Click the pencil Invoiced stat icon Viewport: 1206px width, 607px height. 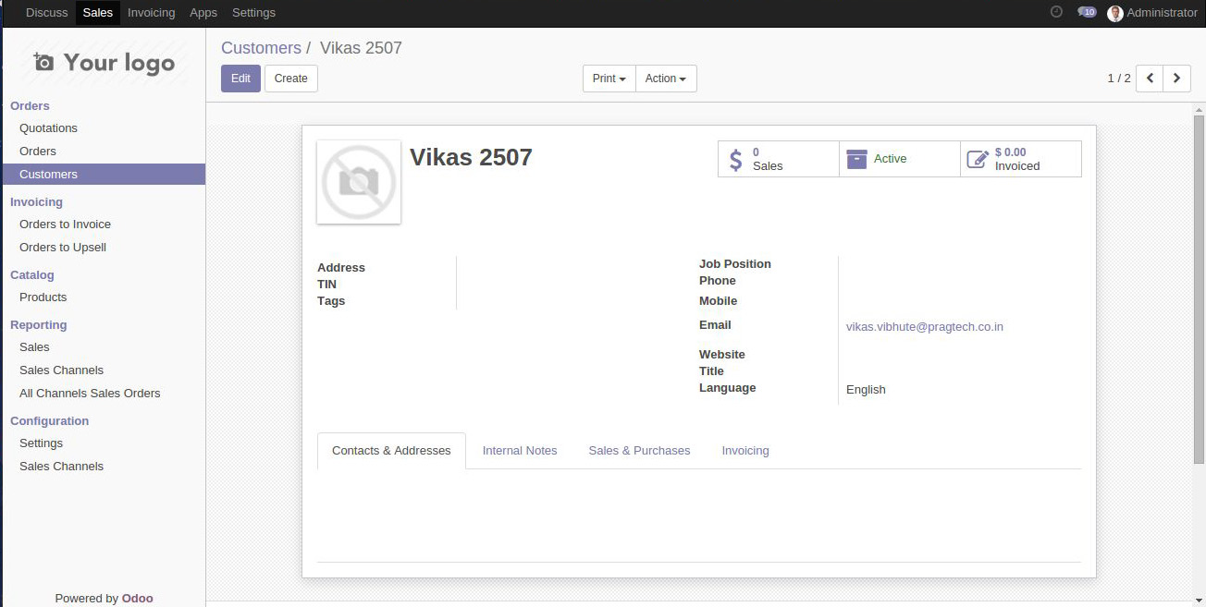978,159
